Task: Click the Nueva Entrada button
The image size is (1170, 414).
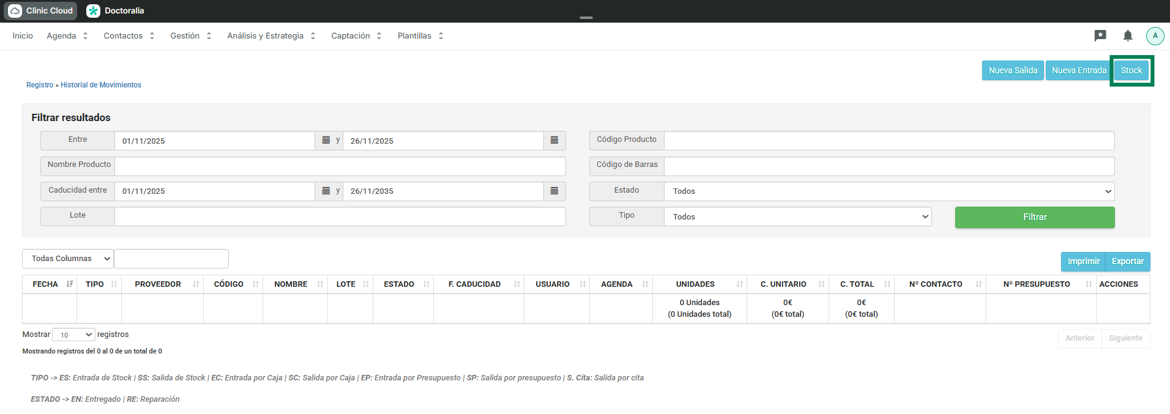Action: 1079,70
